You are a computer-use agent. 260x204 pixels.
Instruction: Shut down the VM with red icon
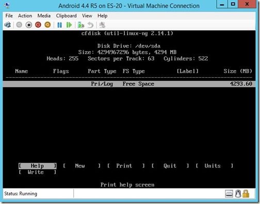tap(38, 25)
